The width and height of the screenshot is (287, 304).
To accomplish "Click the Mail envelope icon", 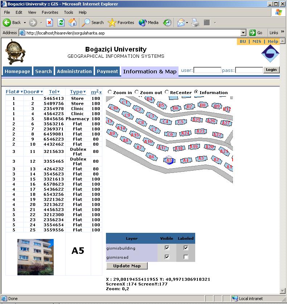I will (x=181, y=23).
